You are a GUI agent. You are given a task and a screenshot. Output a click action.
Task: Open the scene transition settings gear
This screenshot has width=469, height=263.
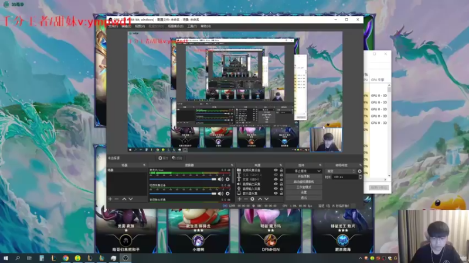click(359, 171)
